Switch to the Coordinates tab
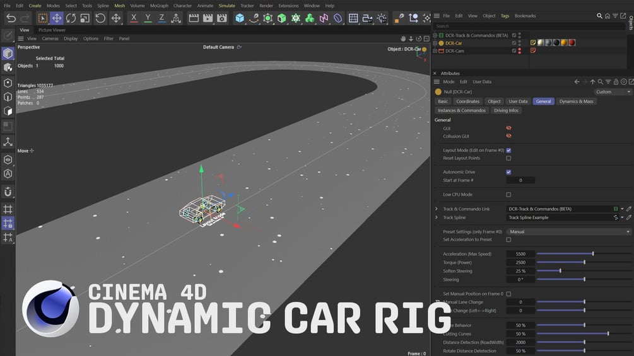The image size is (634, 356). tap(468, 101)
